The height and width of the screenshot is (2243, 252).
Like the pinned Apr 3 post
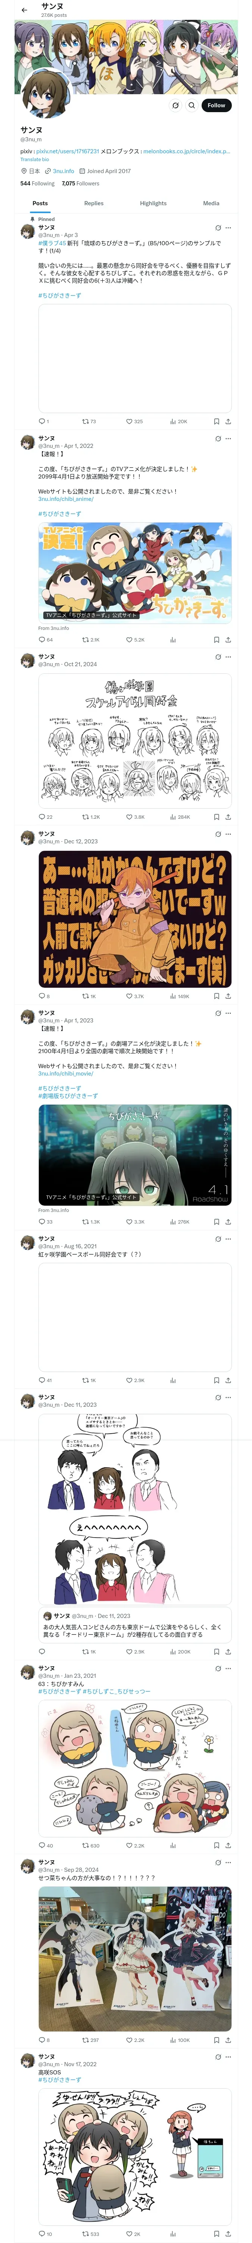[134, 421]
